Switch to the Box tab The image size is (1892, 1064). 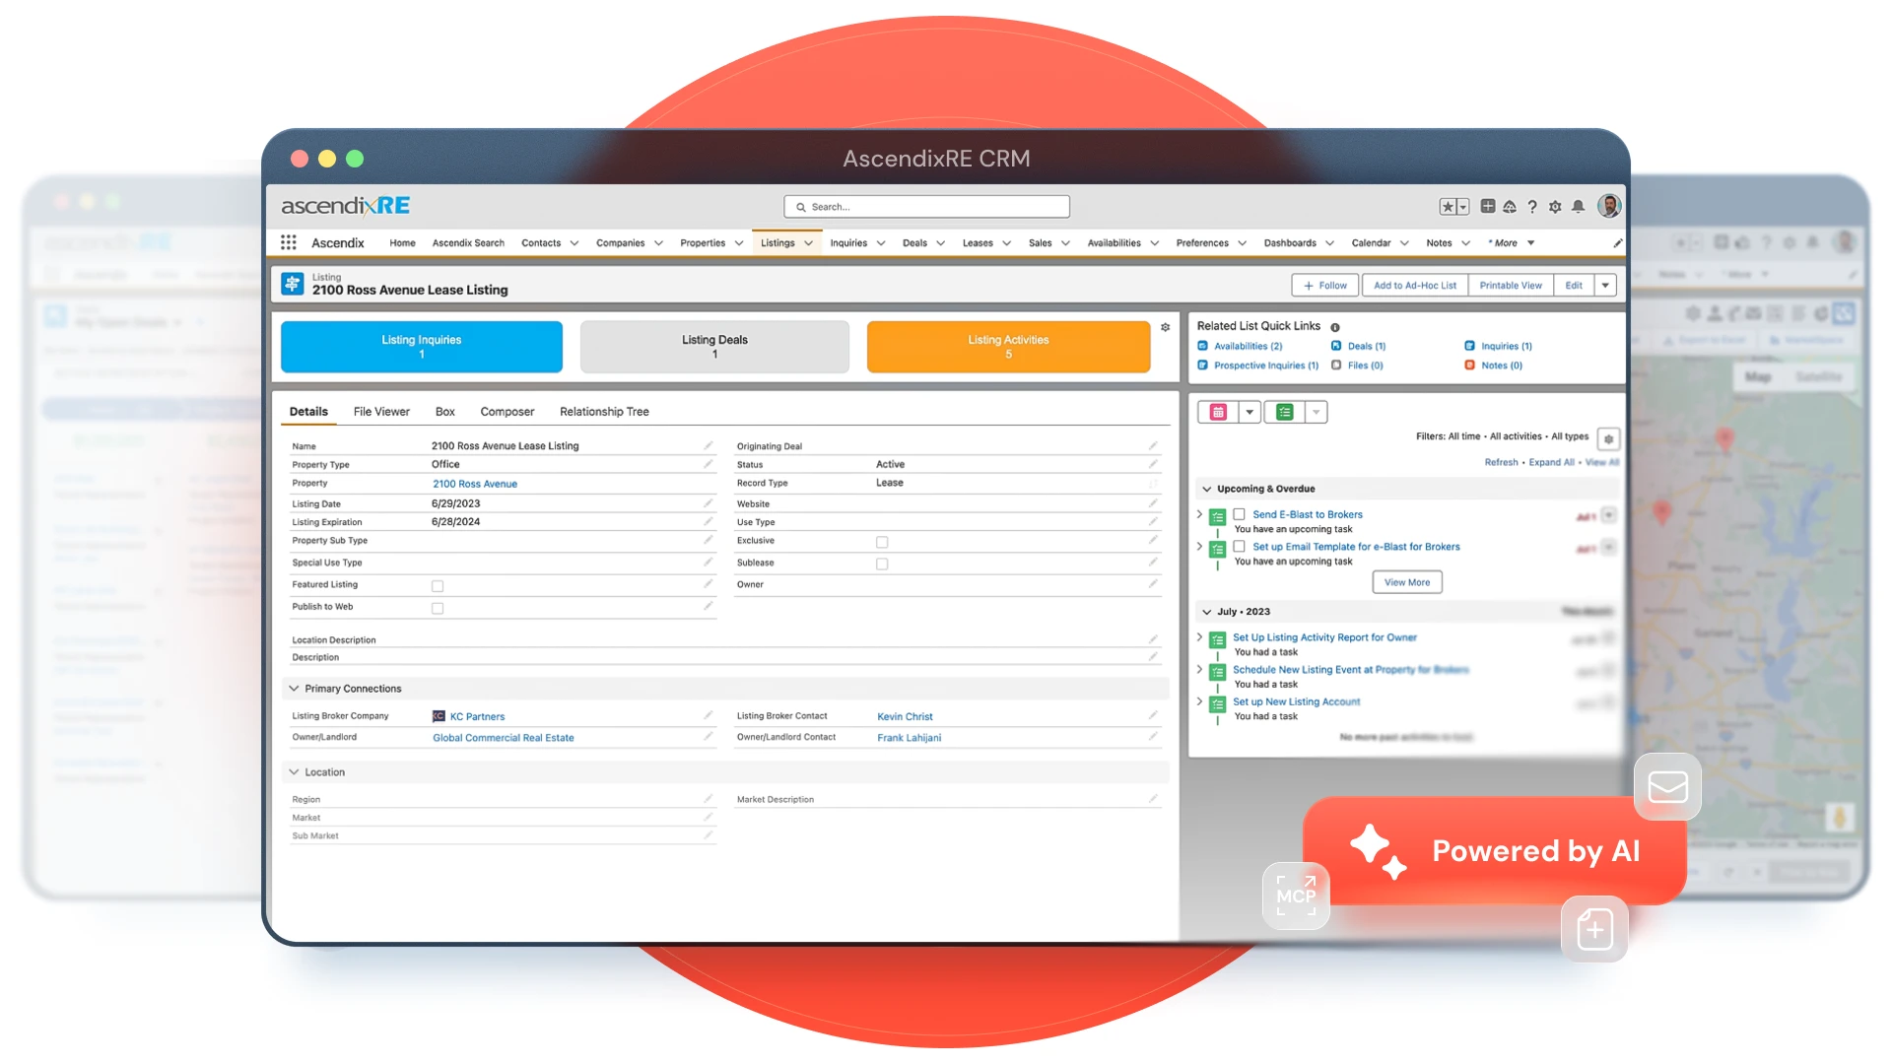pyautogui.click(x=445, y=412)
